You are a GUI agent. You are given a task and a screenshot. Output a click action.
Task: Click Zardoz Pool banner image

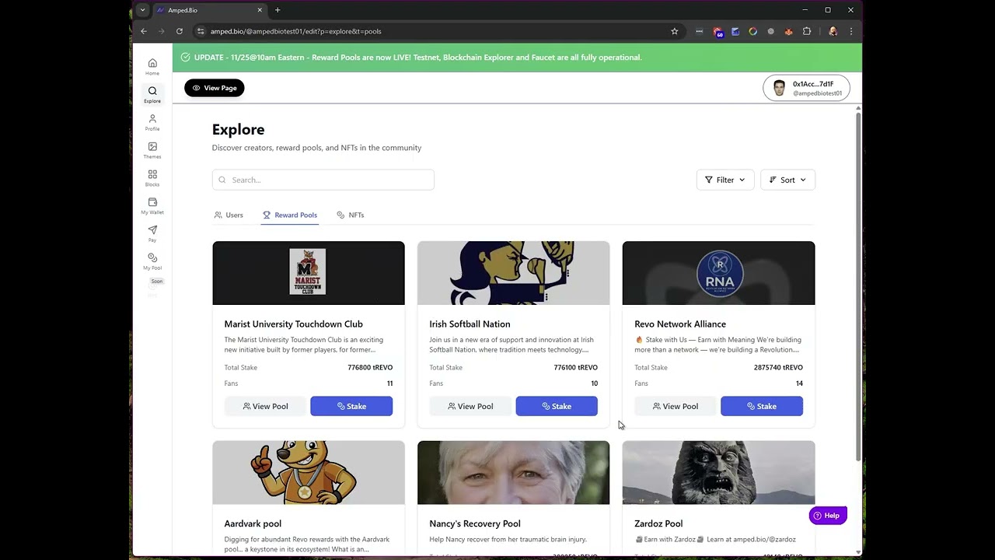719,473
